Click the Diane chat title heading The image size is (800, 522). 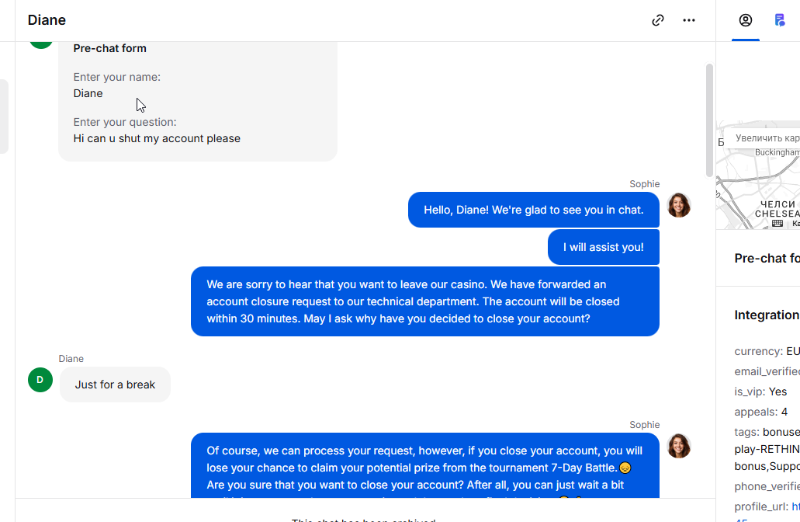click(x=47, y=20)
